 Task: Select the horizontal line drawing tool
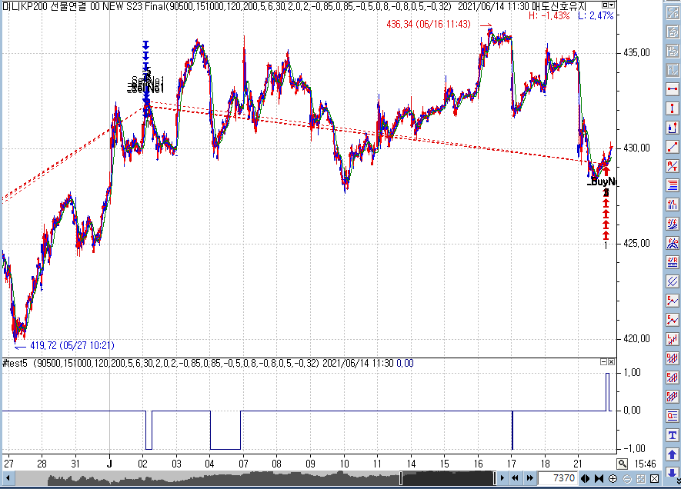[x=673, y=88]
